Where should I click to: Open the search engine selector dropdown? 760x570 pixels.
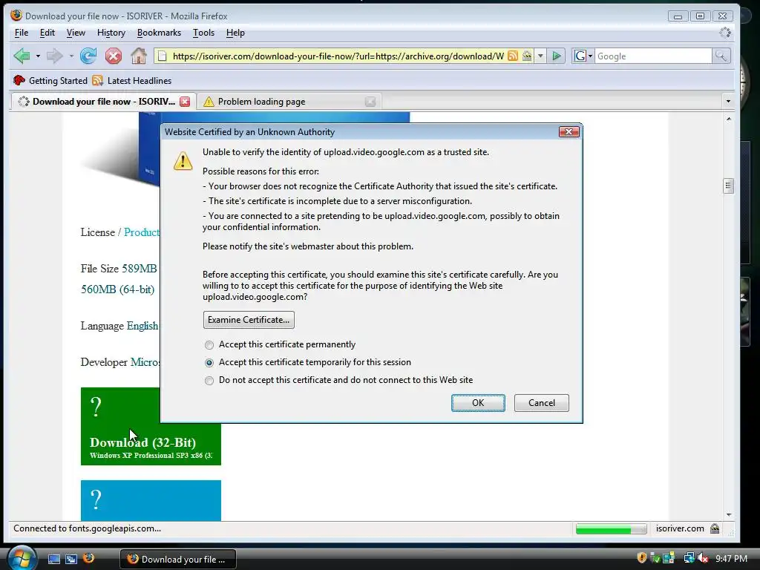click(583, 56)
